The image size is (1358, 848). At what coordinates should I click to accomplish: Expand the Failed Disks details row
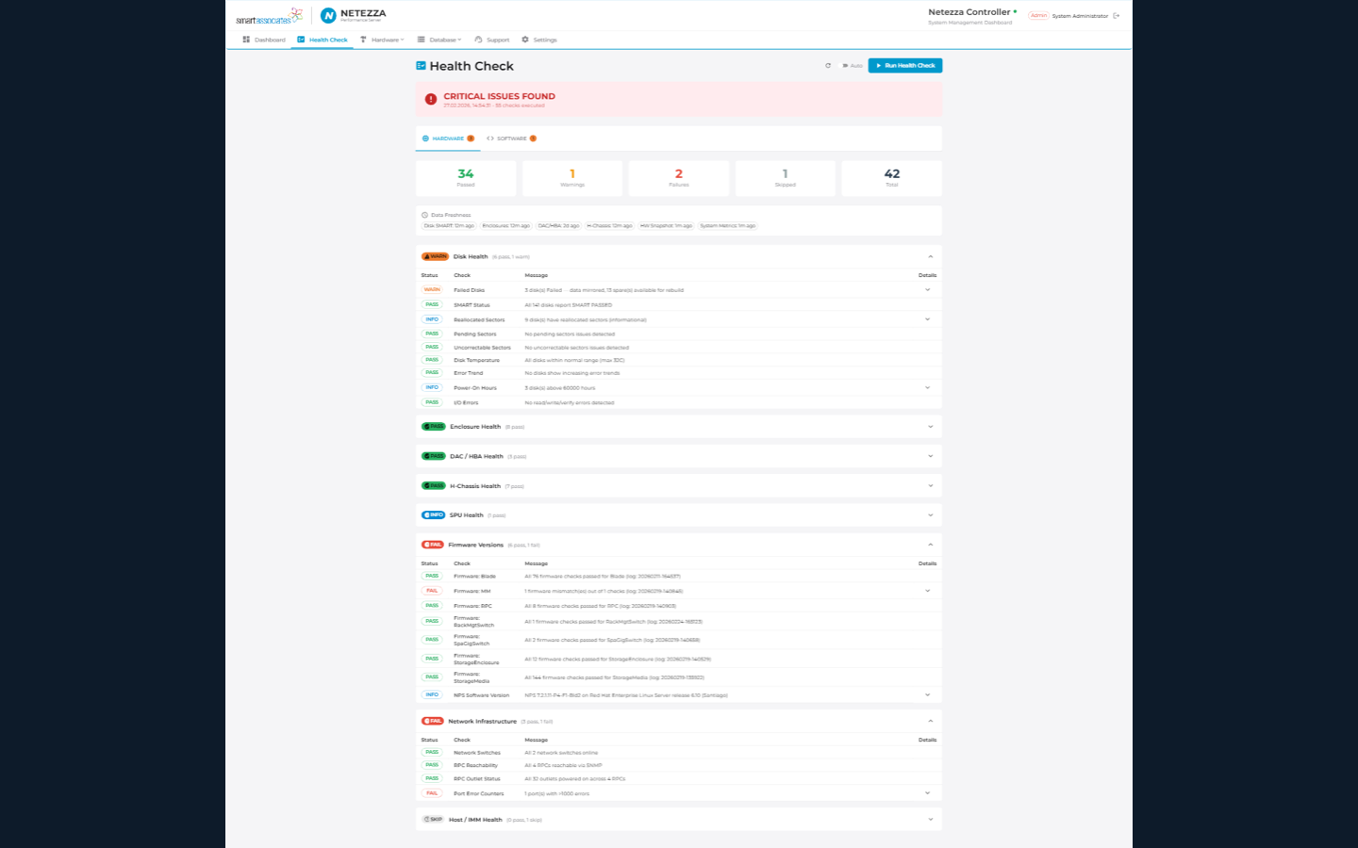[927, 289]
